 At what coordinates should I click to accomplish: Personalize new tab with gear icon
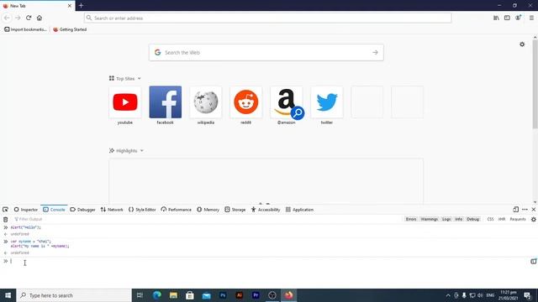click(x=522, y=44)
